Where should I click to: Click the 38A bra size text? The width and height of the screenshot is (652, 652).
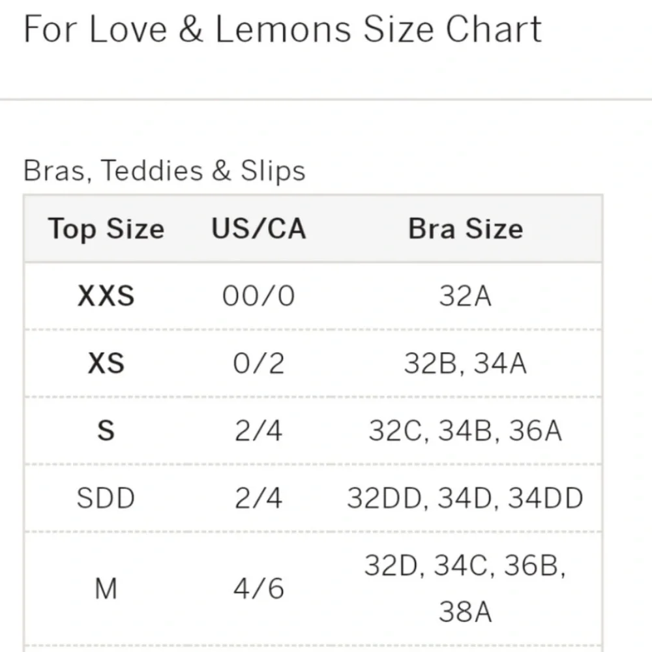[466, 612]
